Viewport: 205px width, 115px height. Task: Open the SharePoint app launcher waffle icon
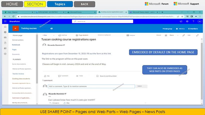[x=5, y=21]
